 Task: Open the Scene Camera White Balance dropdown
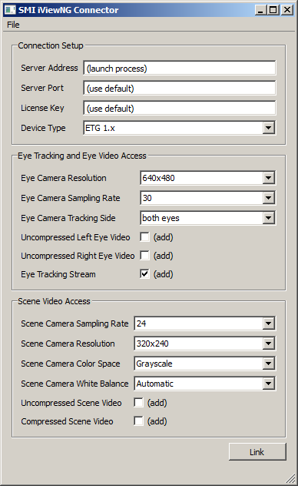tap(204, 384)
